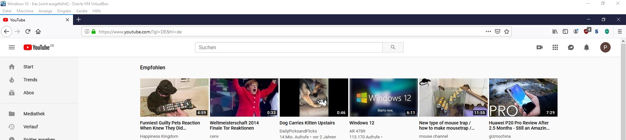Open the cenv channel link
Screen dimensions: 626x140
tap(214, 136)
